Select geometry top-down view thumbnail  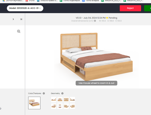point(60,106)
